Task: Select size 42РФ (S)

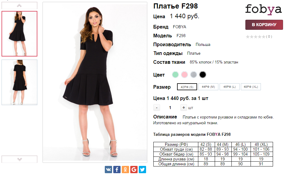Action: click(187, 87)
